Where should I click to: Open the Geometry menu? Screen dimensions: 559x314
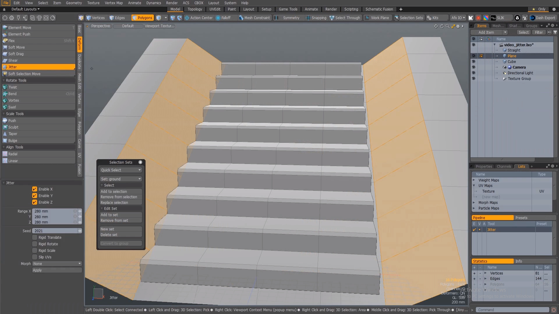(x=74, y=3)
